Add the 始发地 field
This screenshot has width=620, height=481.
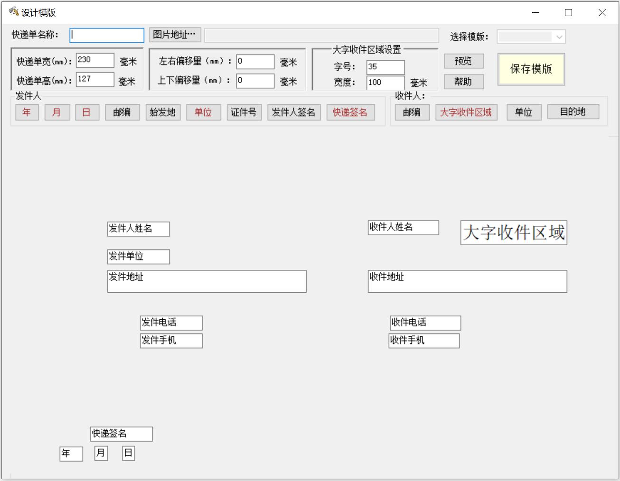[162, 112]
